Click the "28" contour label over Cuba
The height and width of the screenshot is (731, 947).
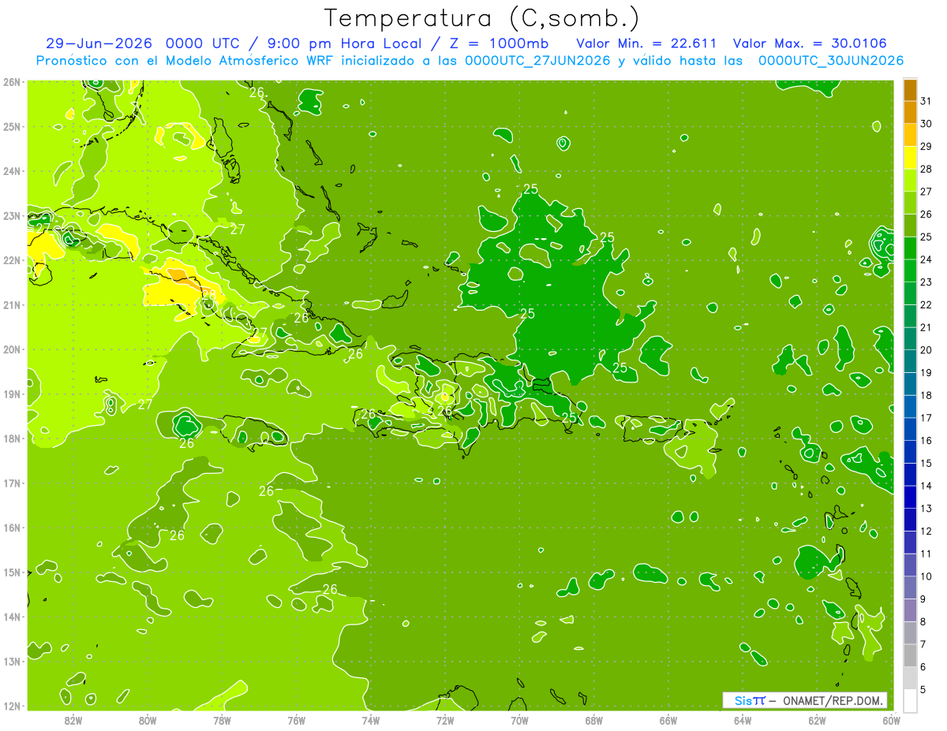pyautogui.click(x=208, y=294)
